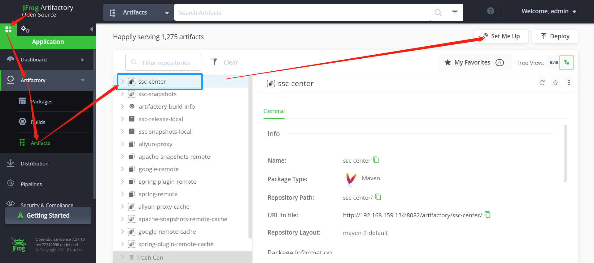Open Security & Compliance section
The height and width of the screenshot is (263, 594).
pos(46,204)
